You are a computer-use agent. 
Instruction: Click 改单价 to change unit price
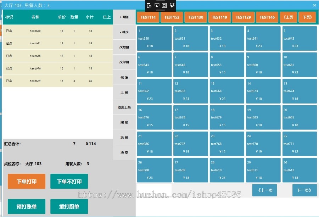coord(124,62)
